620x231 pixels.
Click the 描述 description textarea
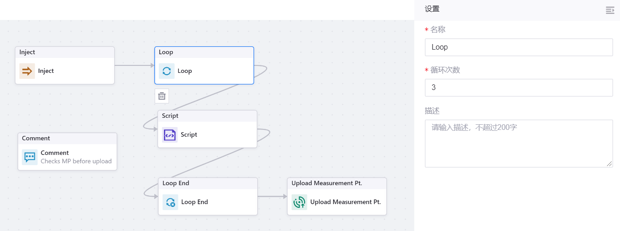click(x=518, y=143)
